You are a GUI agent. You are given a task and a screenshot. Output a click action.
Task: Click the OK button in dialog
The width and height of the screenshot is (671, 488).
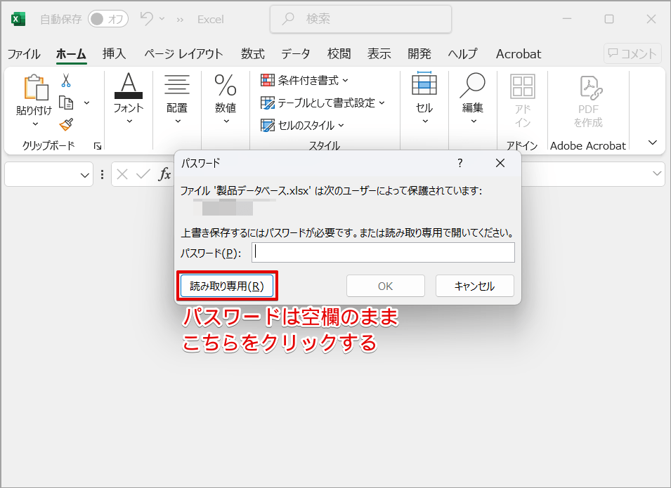pos(385,286)
